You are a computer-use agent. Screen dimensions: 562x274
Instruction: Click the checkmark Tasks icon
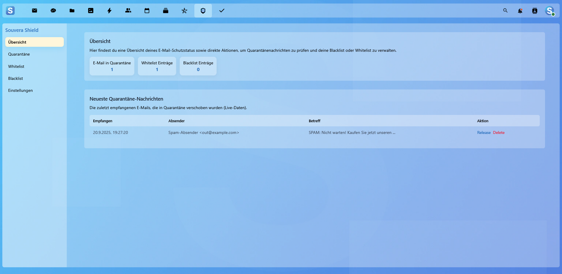pyautogui.click(x=222, y=11)
